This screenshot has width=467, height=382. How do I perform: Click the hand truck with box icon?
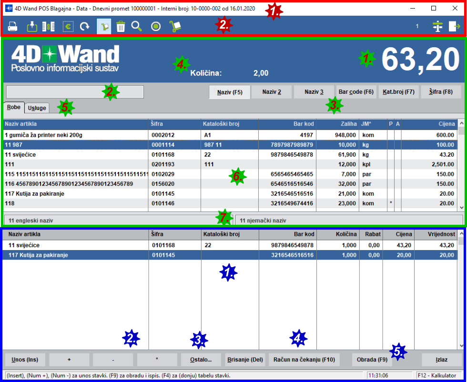175,27
